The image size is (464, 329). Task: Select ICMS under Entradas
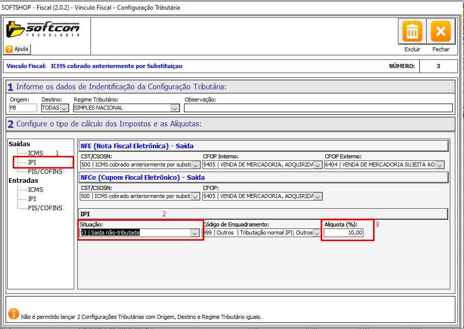coord(36,190)
